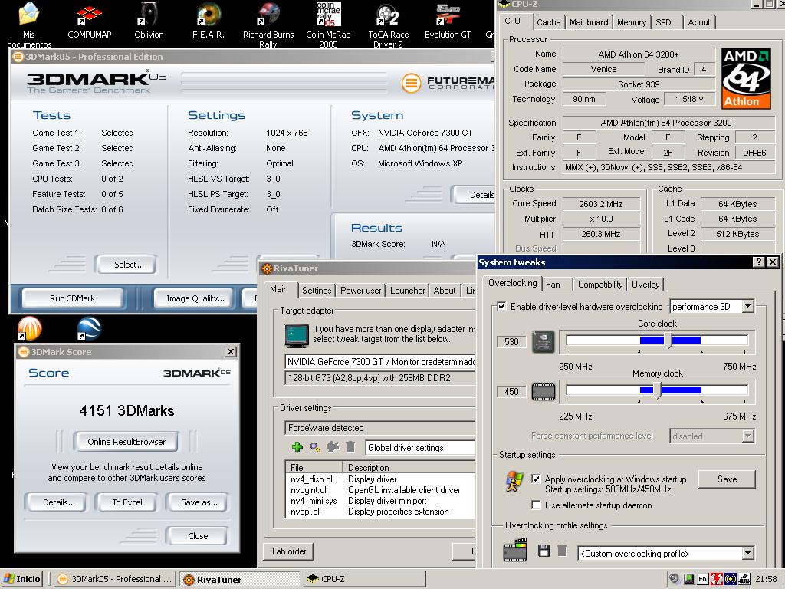The height and width of the screenshot is (589, 785).
Task: Open Compatibility tab in System tweaks
Action: [x=600, y=285]
